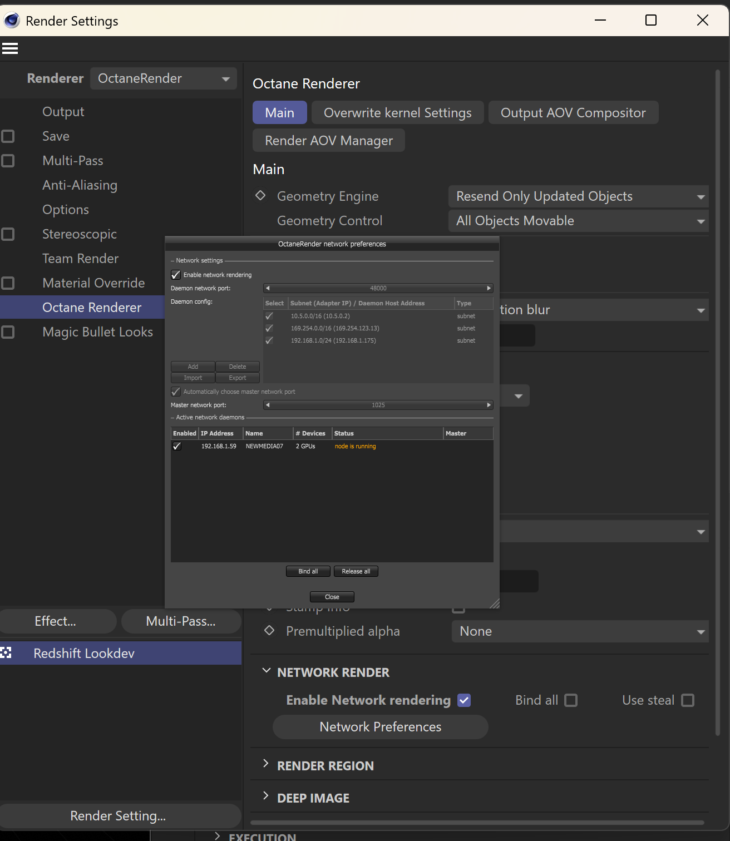Select the Redshift Lookdev render setting
This screenshot has width=730, height=841.
[x=121, y=653]
